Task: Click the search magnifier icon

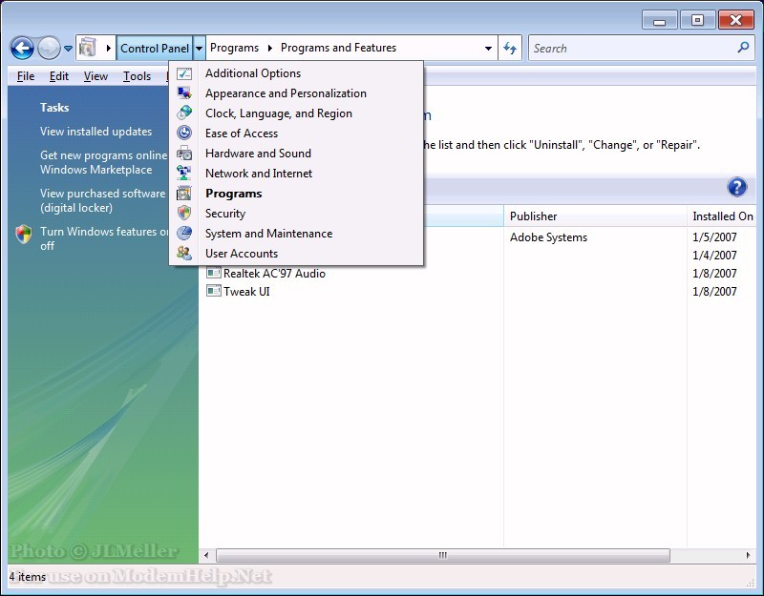Action: coord(743,47)
